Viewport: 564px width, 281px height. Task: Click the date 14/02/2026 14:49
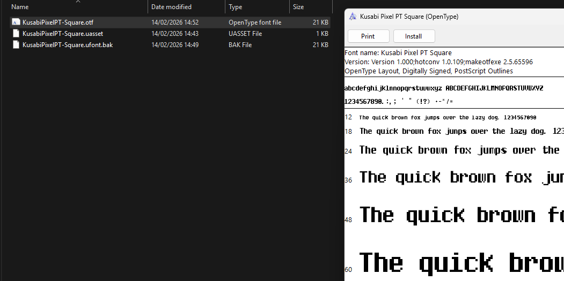(175, 45)
